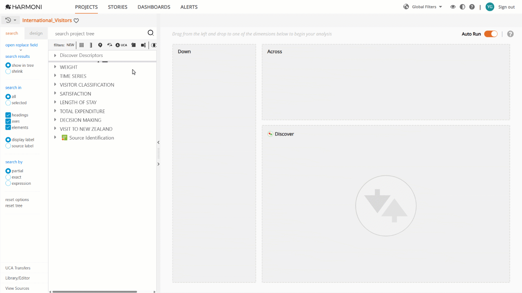Uncheck the headings checkbox
The image size is (522, 293).
[8, 115]
